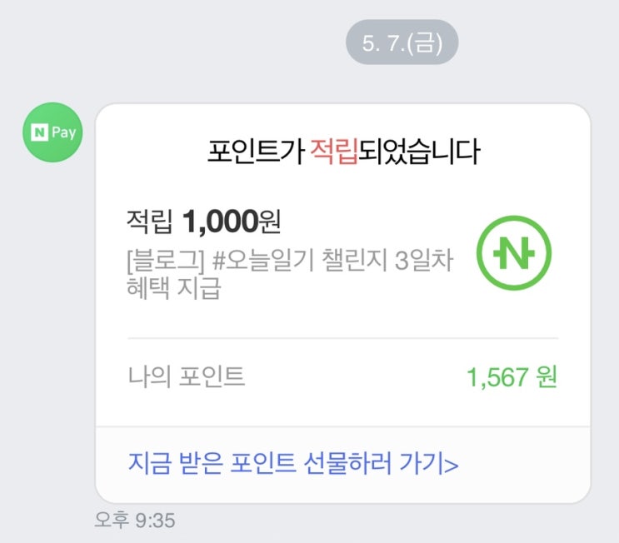Click the 혜택 지급 description line

click(x=172, y=290)
